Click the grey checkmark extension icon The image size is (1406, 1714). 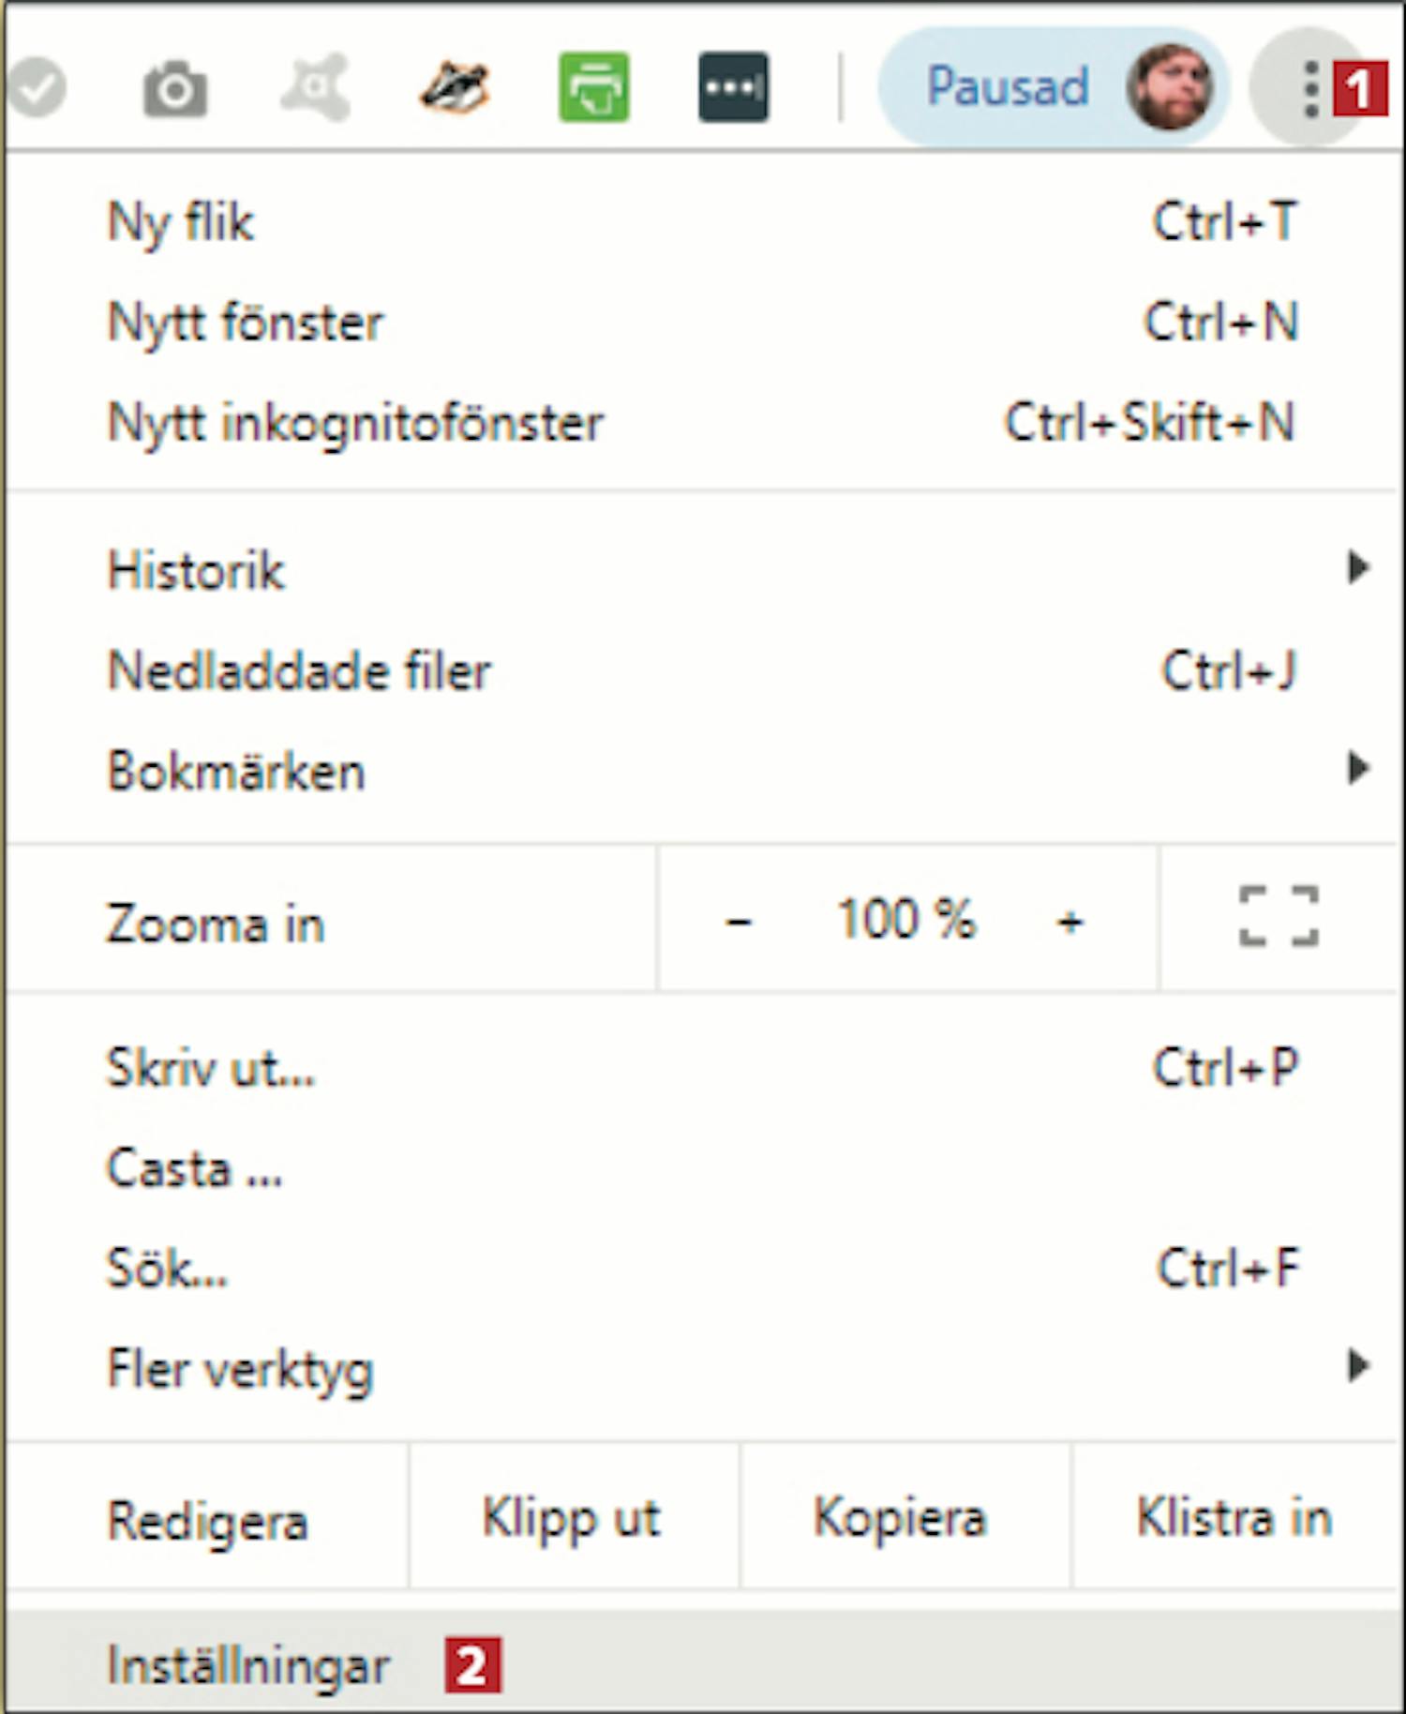[x=36, y=88]
